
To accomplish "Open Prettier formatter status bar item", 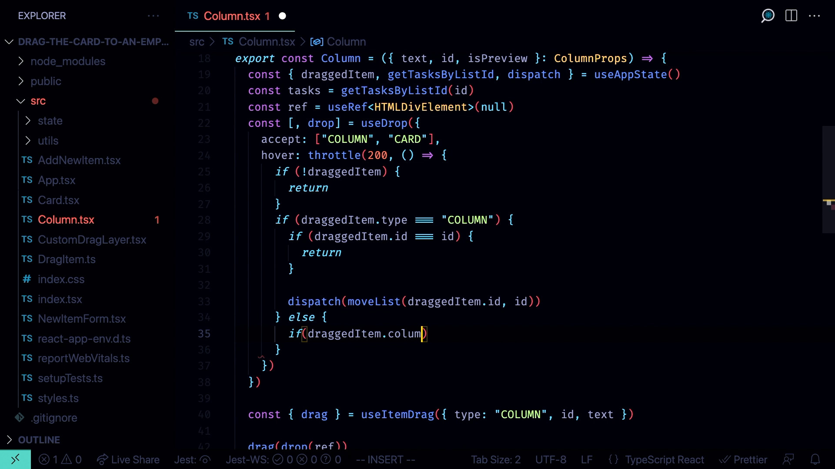I will (x=744, y=459).
